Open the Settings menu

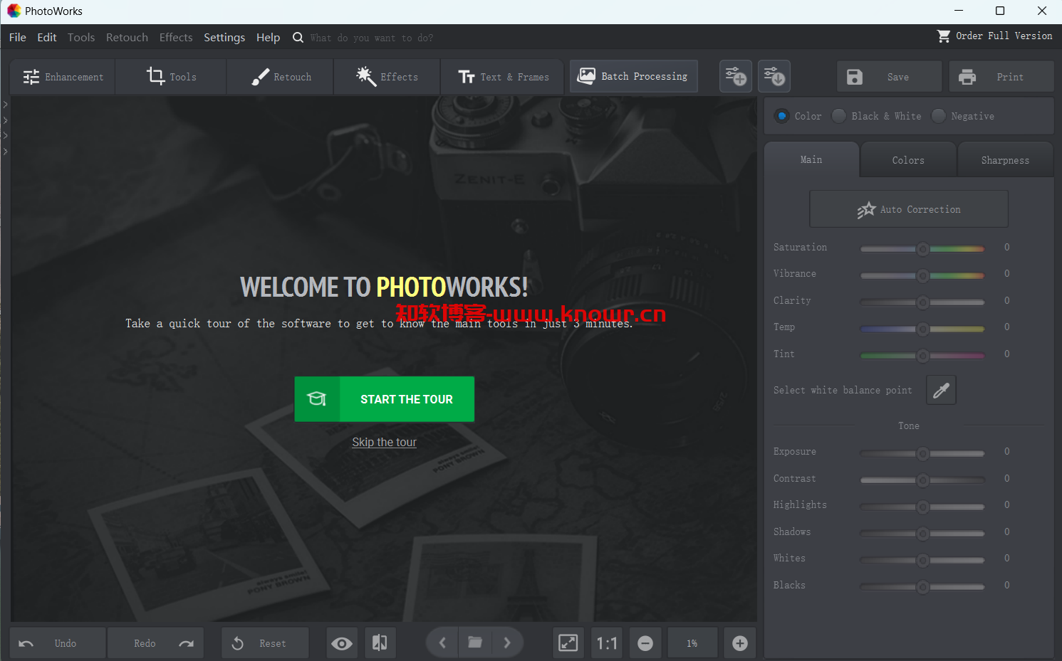(x=224, y=38)
